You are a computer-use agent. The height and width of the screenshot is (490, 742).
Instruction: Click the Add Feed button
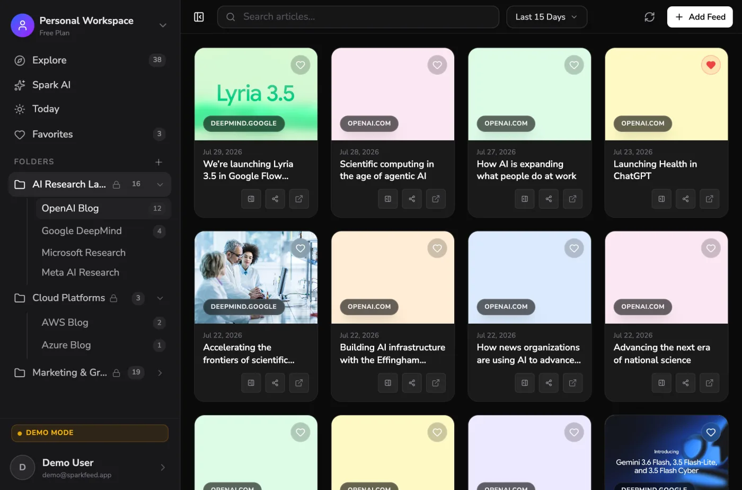(700, 17)
